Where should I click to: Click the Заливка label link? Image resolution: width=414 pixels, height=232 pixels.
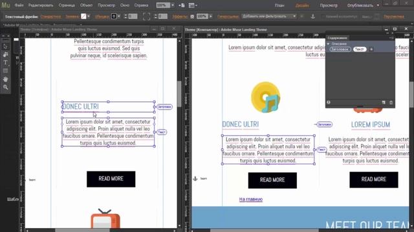(72, 17)
